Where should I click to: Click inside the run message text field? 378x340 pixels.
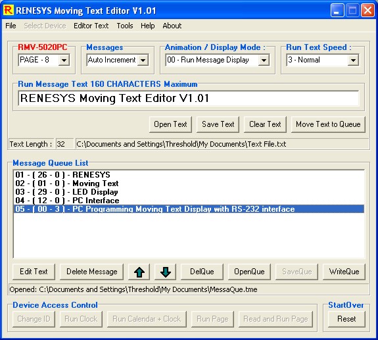pyautogui.click(x=188, y=98)
